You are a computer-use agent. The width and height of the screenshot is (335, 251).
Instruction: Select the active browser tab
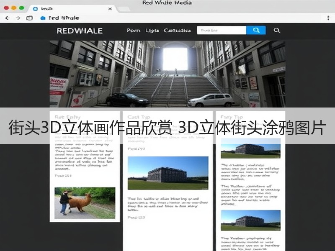pos(72,9)
